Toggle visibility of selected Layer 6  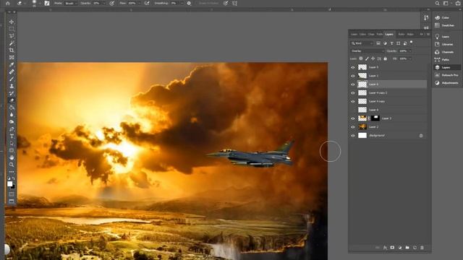[353, 84]
